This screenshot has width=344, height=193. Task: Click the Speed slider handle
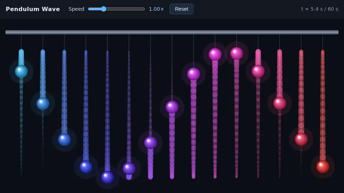pos(104,9)
